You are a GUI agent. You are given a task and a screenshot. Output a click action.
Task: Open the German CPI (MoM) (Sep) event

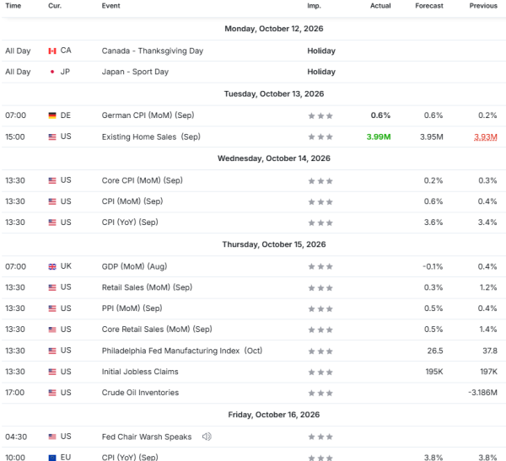pyautogui.click(x=148, y=115)
